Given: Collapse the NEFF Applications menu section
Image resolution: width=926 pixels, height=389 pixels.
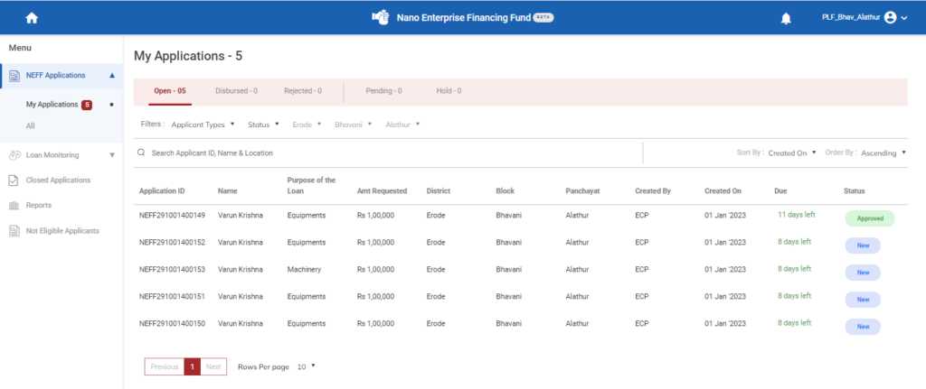Looking at the screenshot, I should 111,76.
